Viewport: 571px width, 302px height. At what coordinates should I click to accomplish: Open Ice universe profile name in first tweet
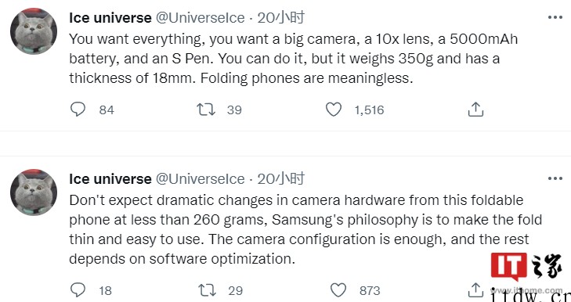110,17
